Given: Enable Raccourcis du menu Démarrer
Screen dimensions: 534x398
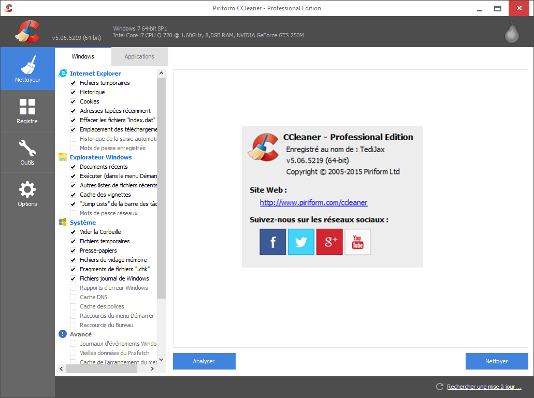Looking at the screenshot, I should (73, 316).
